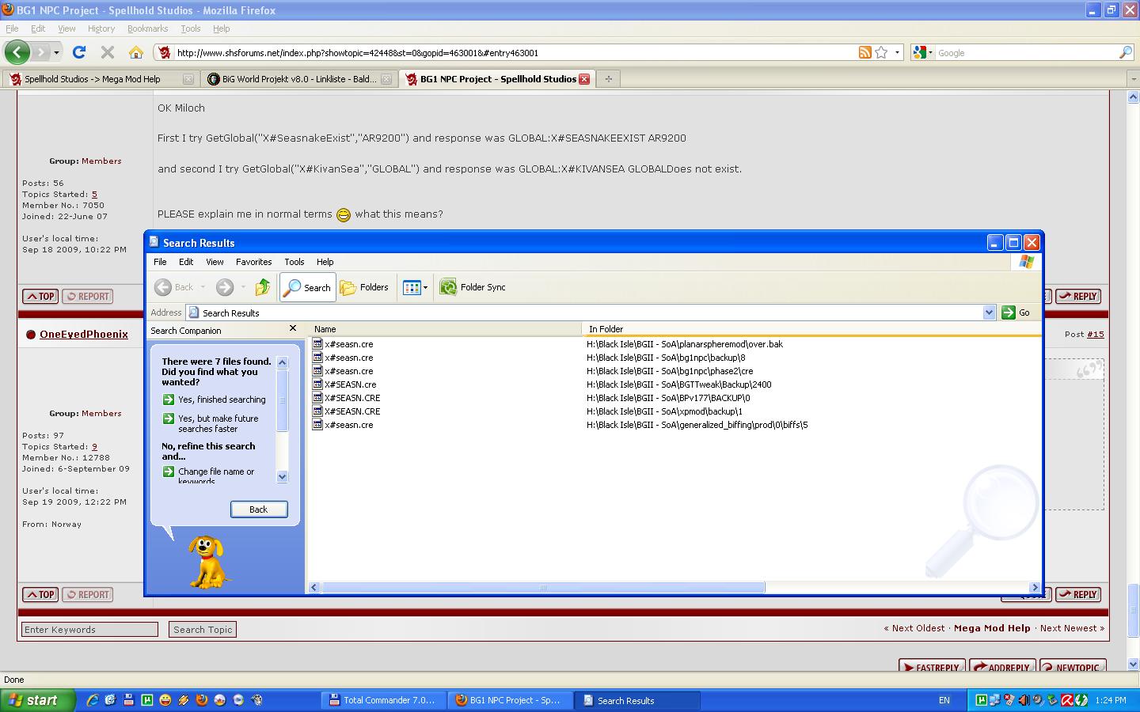Screen dimensions: 1140x712
Task: Click down arrow on Search Companion scrollbar
Action: click(x=282, y=476)
